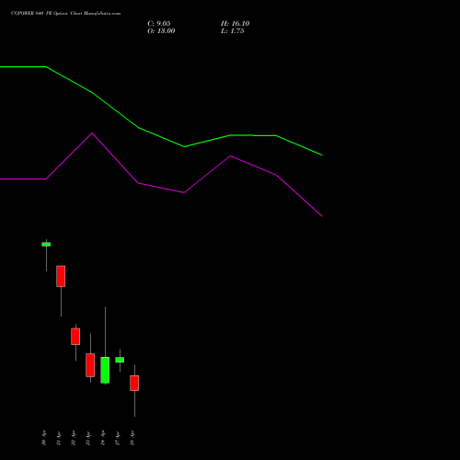Screen dimensions: 460x460
Task: Click the small green candle above 27 Apr
Action: pyautogui.click(x=120, y=360)
